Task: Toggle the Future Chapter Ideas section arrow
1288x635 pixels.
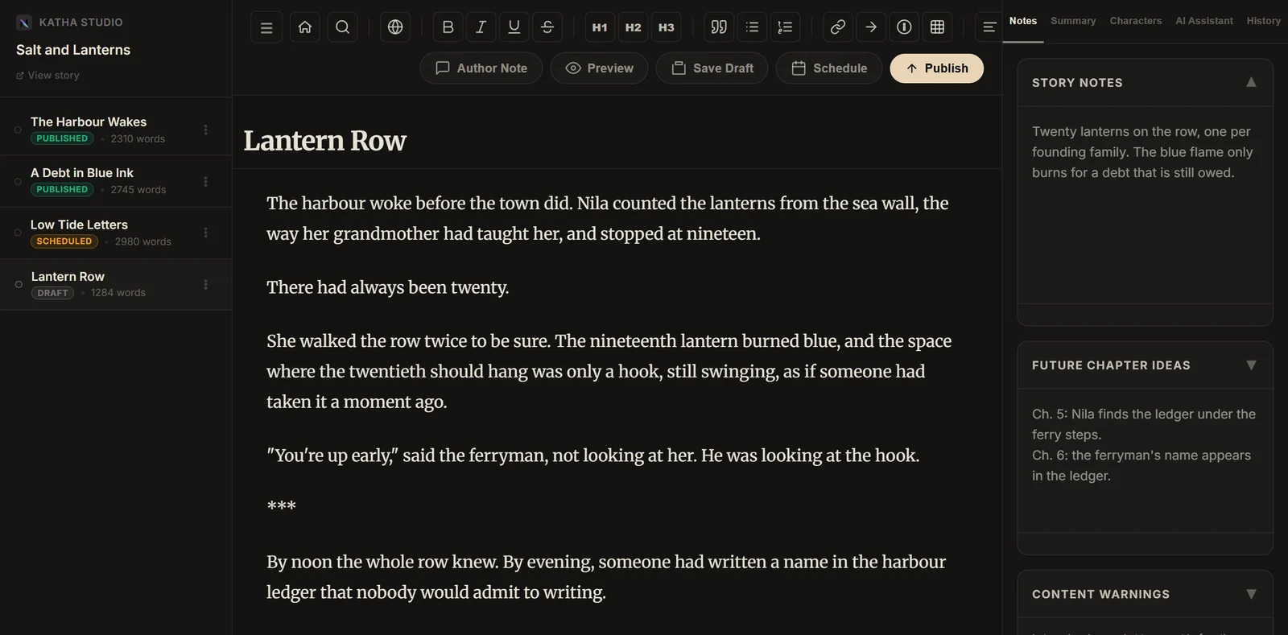Action: click(1251, 365)
